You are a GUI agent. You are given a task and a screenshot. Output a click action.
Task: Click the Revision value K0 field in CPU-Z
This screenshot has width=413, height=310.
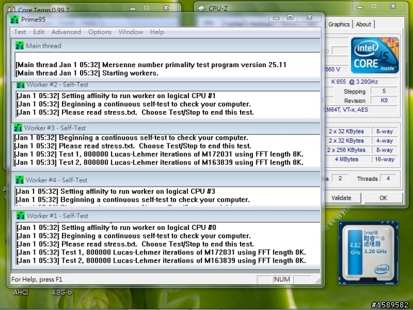[x=384, y=101]
